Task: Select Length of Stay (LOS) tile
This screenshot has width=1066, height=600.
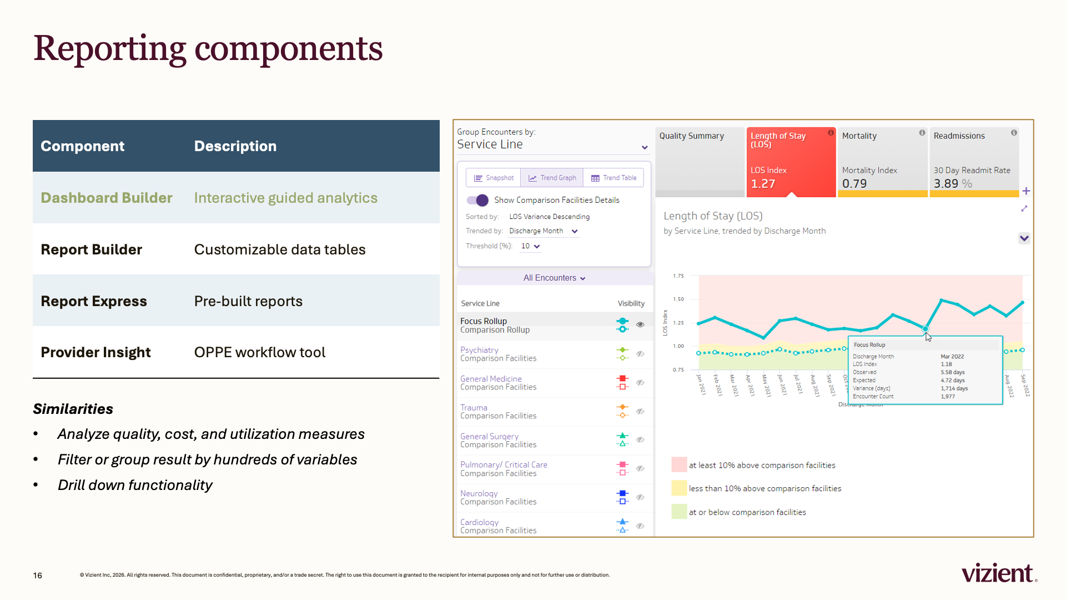Action: click(791, 162)
